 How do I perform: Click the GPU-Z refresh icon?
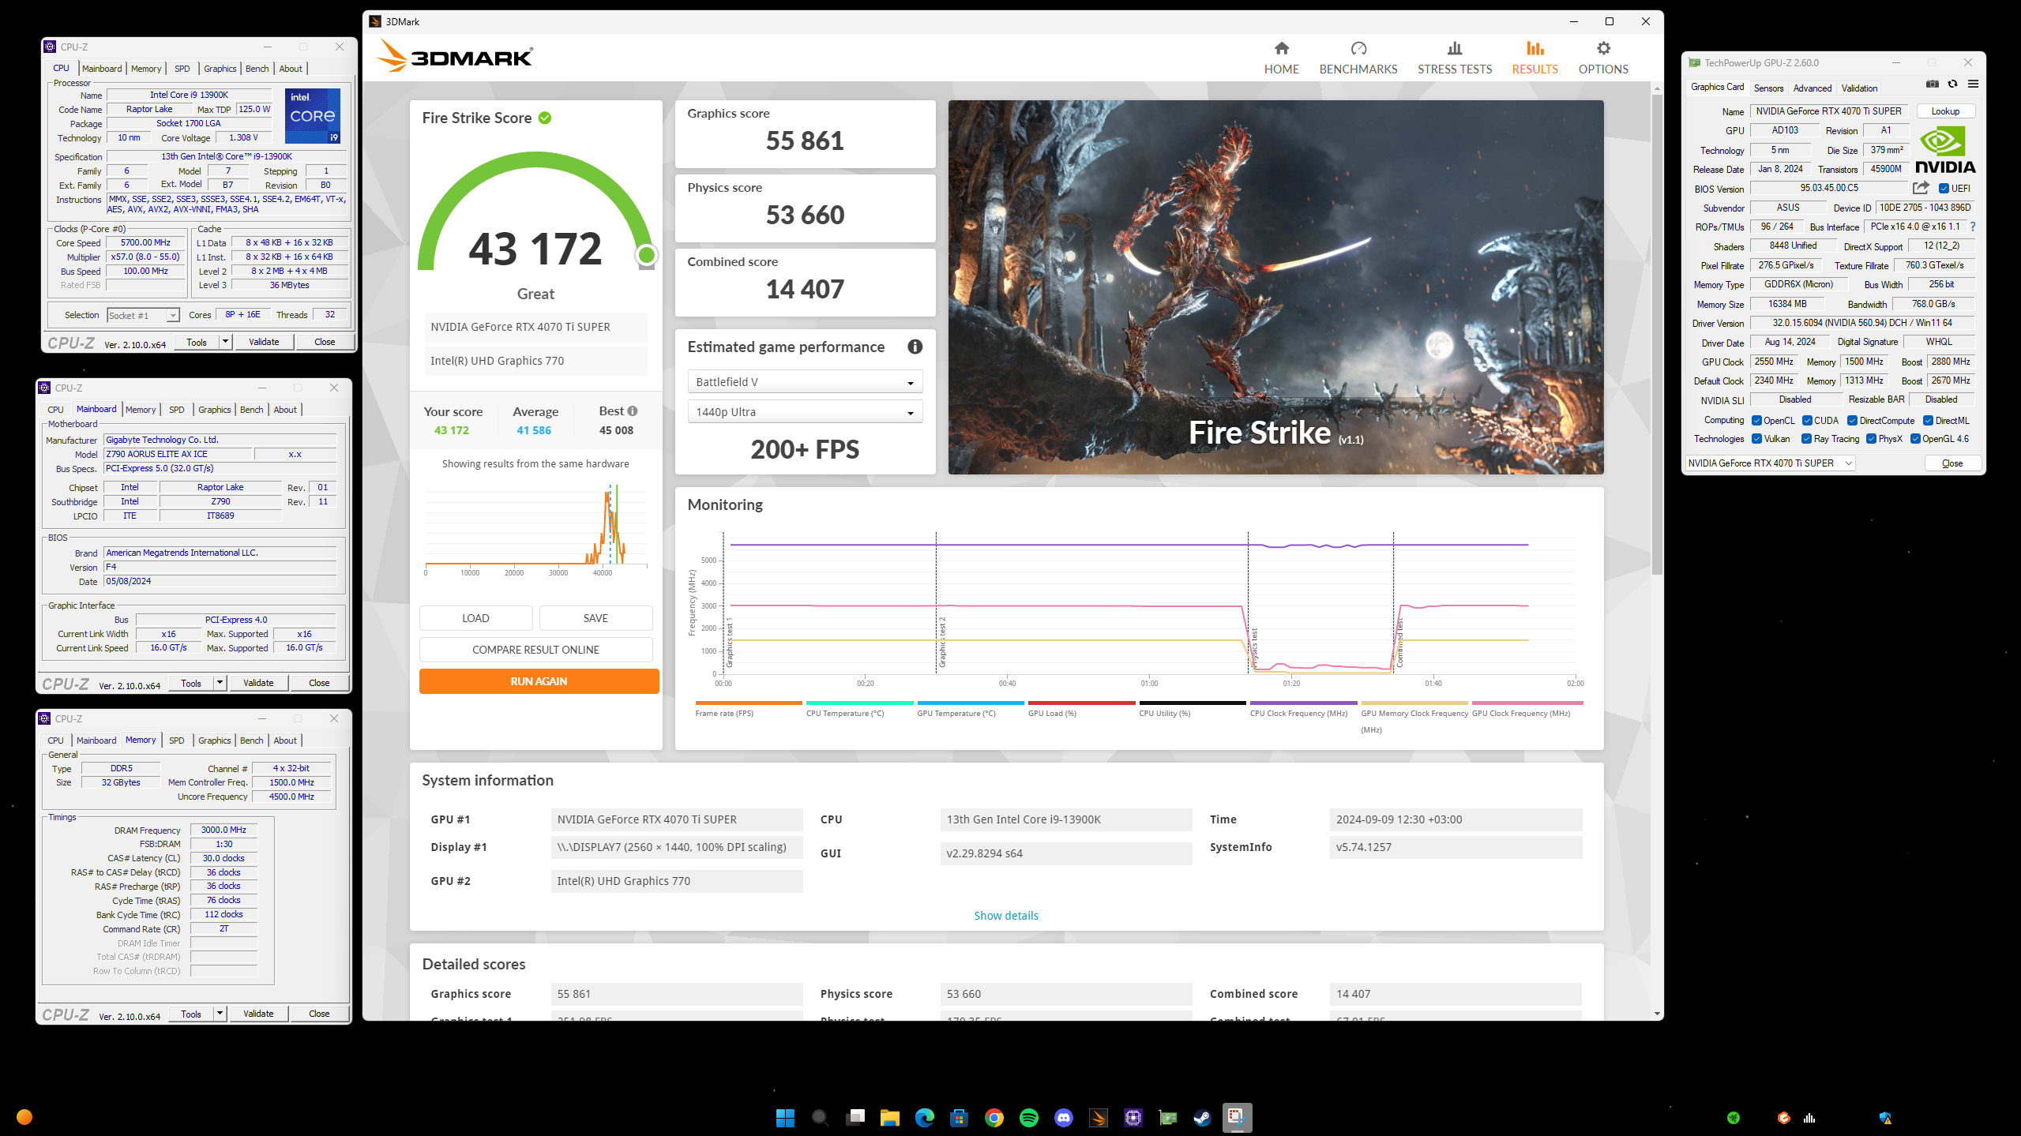(1952, 84)
